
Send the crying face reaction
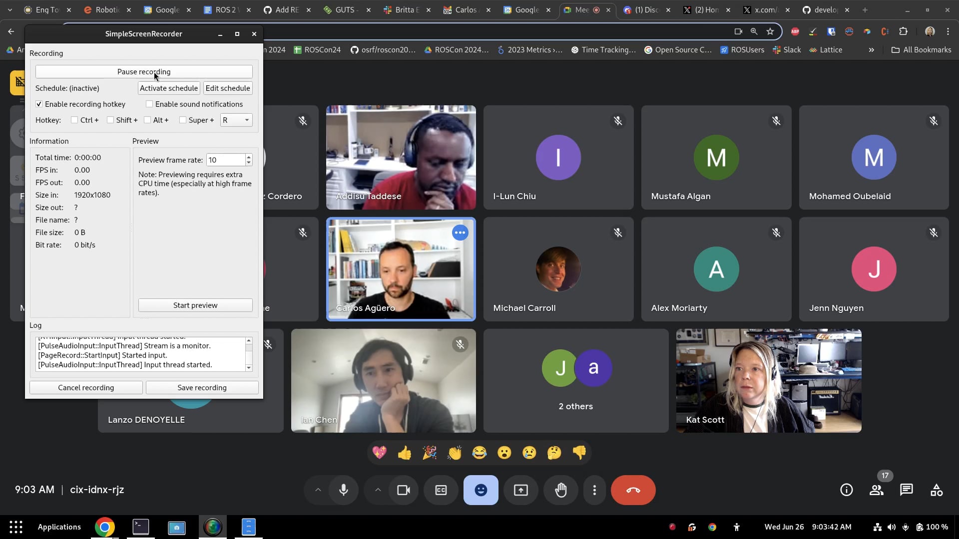tap(529, 453)
